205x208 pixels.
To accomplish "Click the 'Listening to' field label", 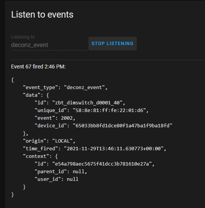I will tap(23, 37).
